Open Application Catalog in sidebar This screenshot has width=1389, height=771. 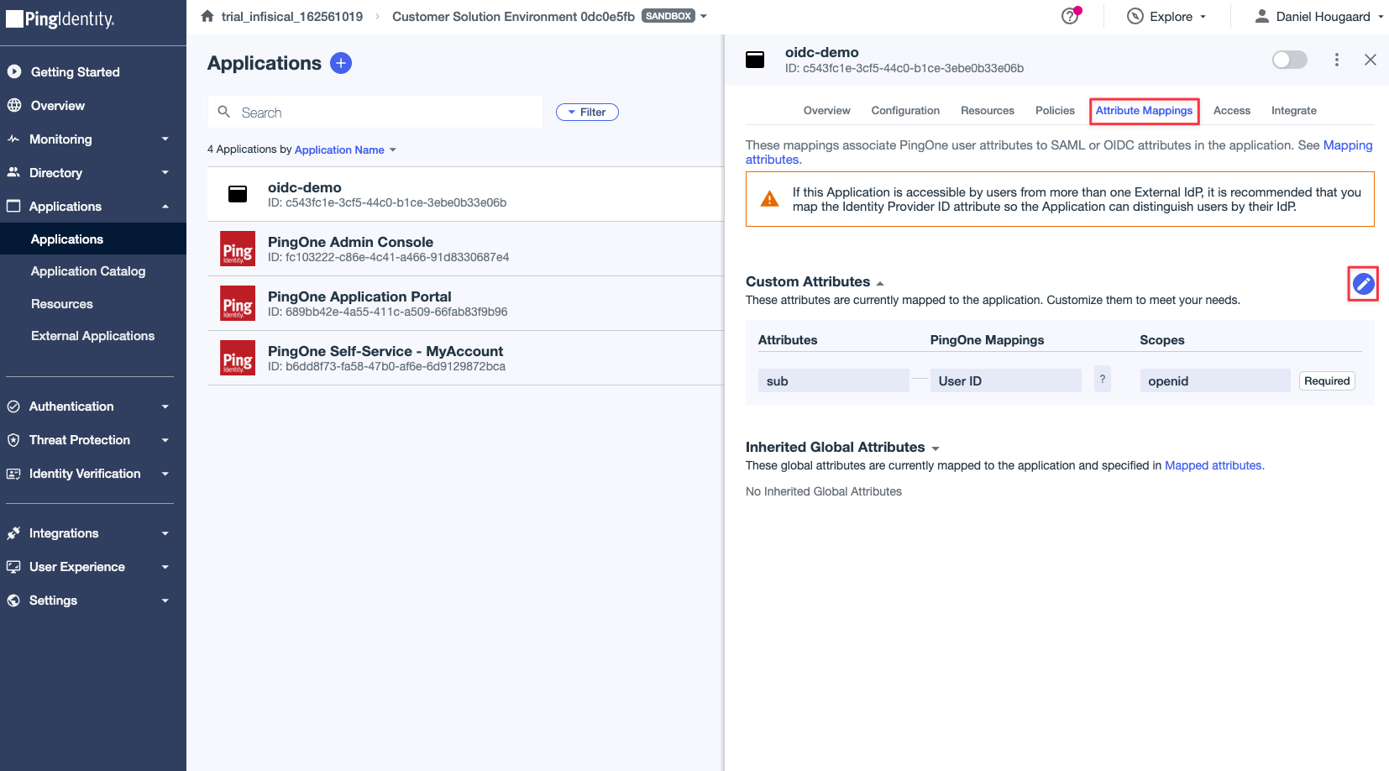[88, 271]
